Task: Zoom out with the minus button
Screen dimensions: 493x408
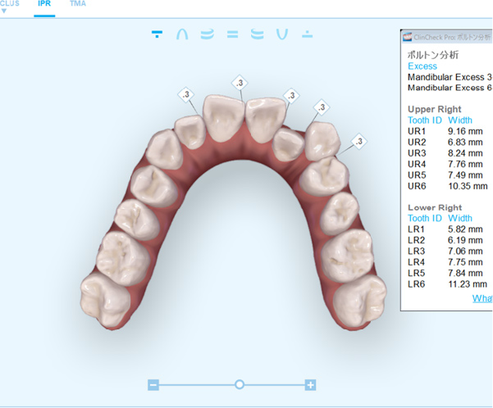Action: (153, 384)
